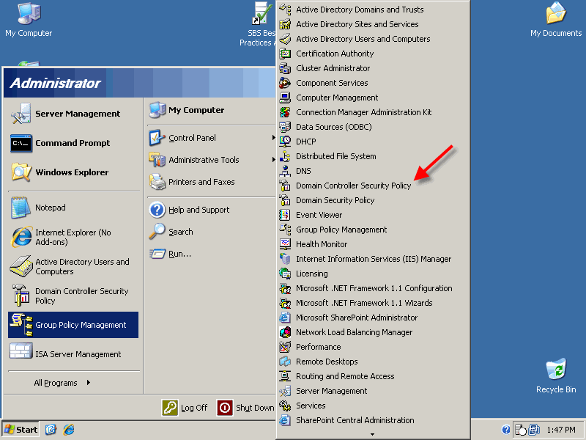Click the down arrow below the Administrative Tools list

(x=372, y=434)
